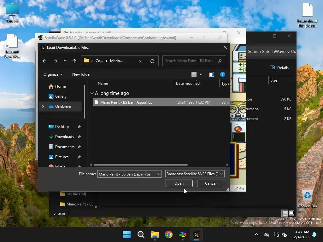The image size is (323, 242).
Task: Click the file icon next to Mario Paint .bs
Action: 97,102
